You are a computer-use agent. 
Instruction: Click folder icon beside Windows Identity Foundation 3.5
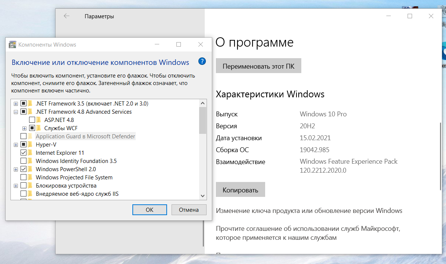tap(31, 161)
